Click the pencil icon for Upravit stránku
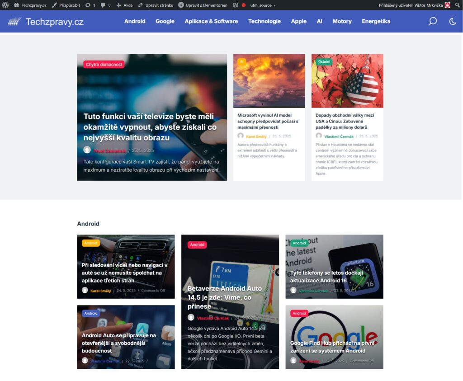 (x=141, y=5)
